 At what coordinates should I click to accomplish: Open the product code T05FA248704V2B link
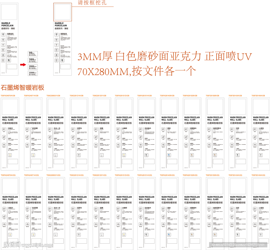click(8, 96)
